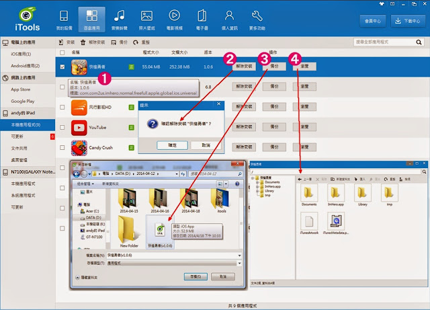Open the save-as-type dropdown in save dialog

tap(239, 263)
